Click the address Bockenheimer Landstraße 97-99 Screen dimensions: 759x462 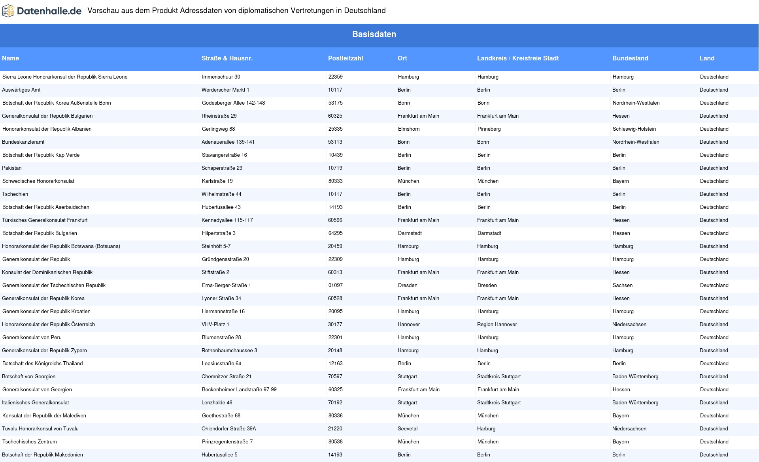pyautogui.click(x=239, y=389)
